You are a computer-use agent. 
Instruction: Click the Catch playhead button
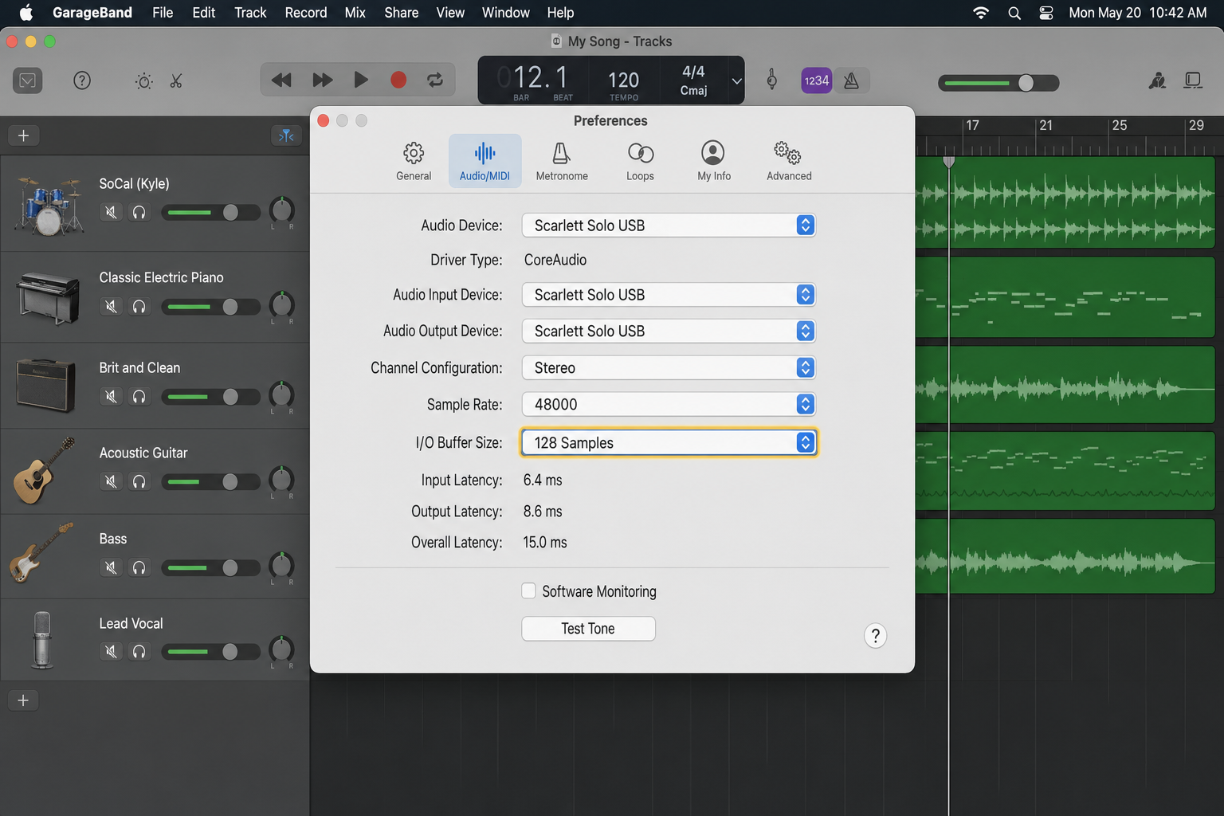(286, 135)
